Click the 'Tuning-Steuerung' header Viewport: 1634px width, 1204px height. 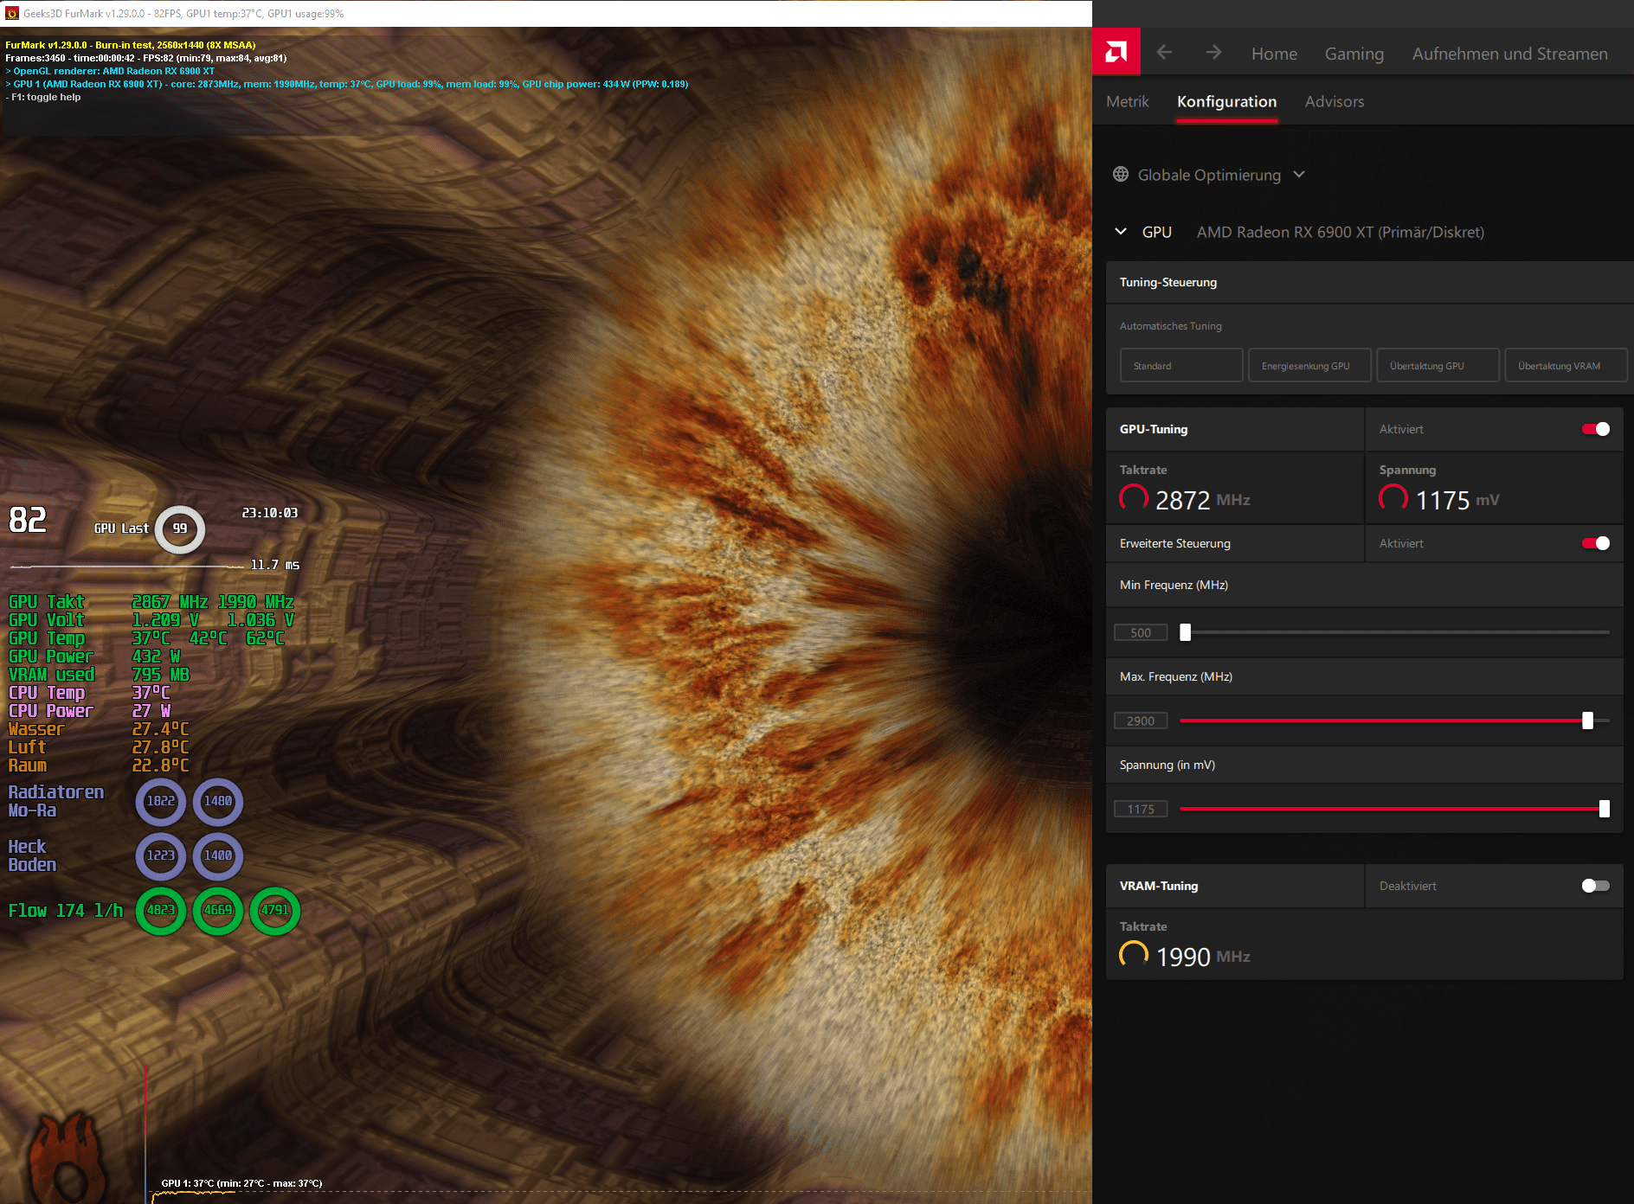[1168, 282]
